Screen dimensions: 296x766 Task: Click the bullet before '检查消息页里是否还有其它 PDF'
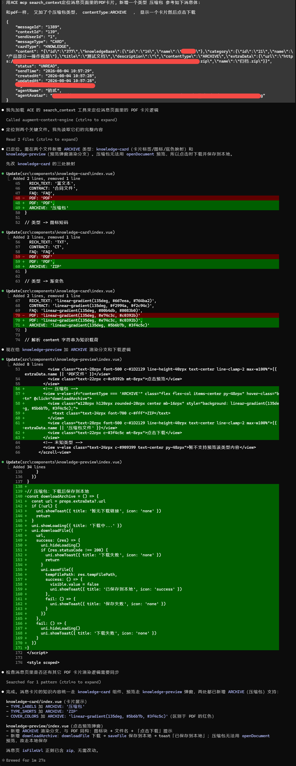coord(3,672)
